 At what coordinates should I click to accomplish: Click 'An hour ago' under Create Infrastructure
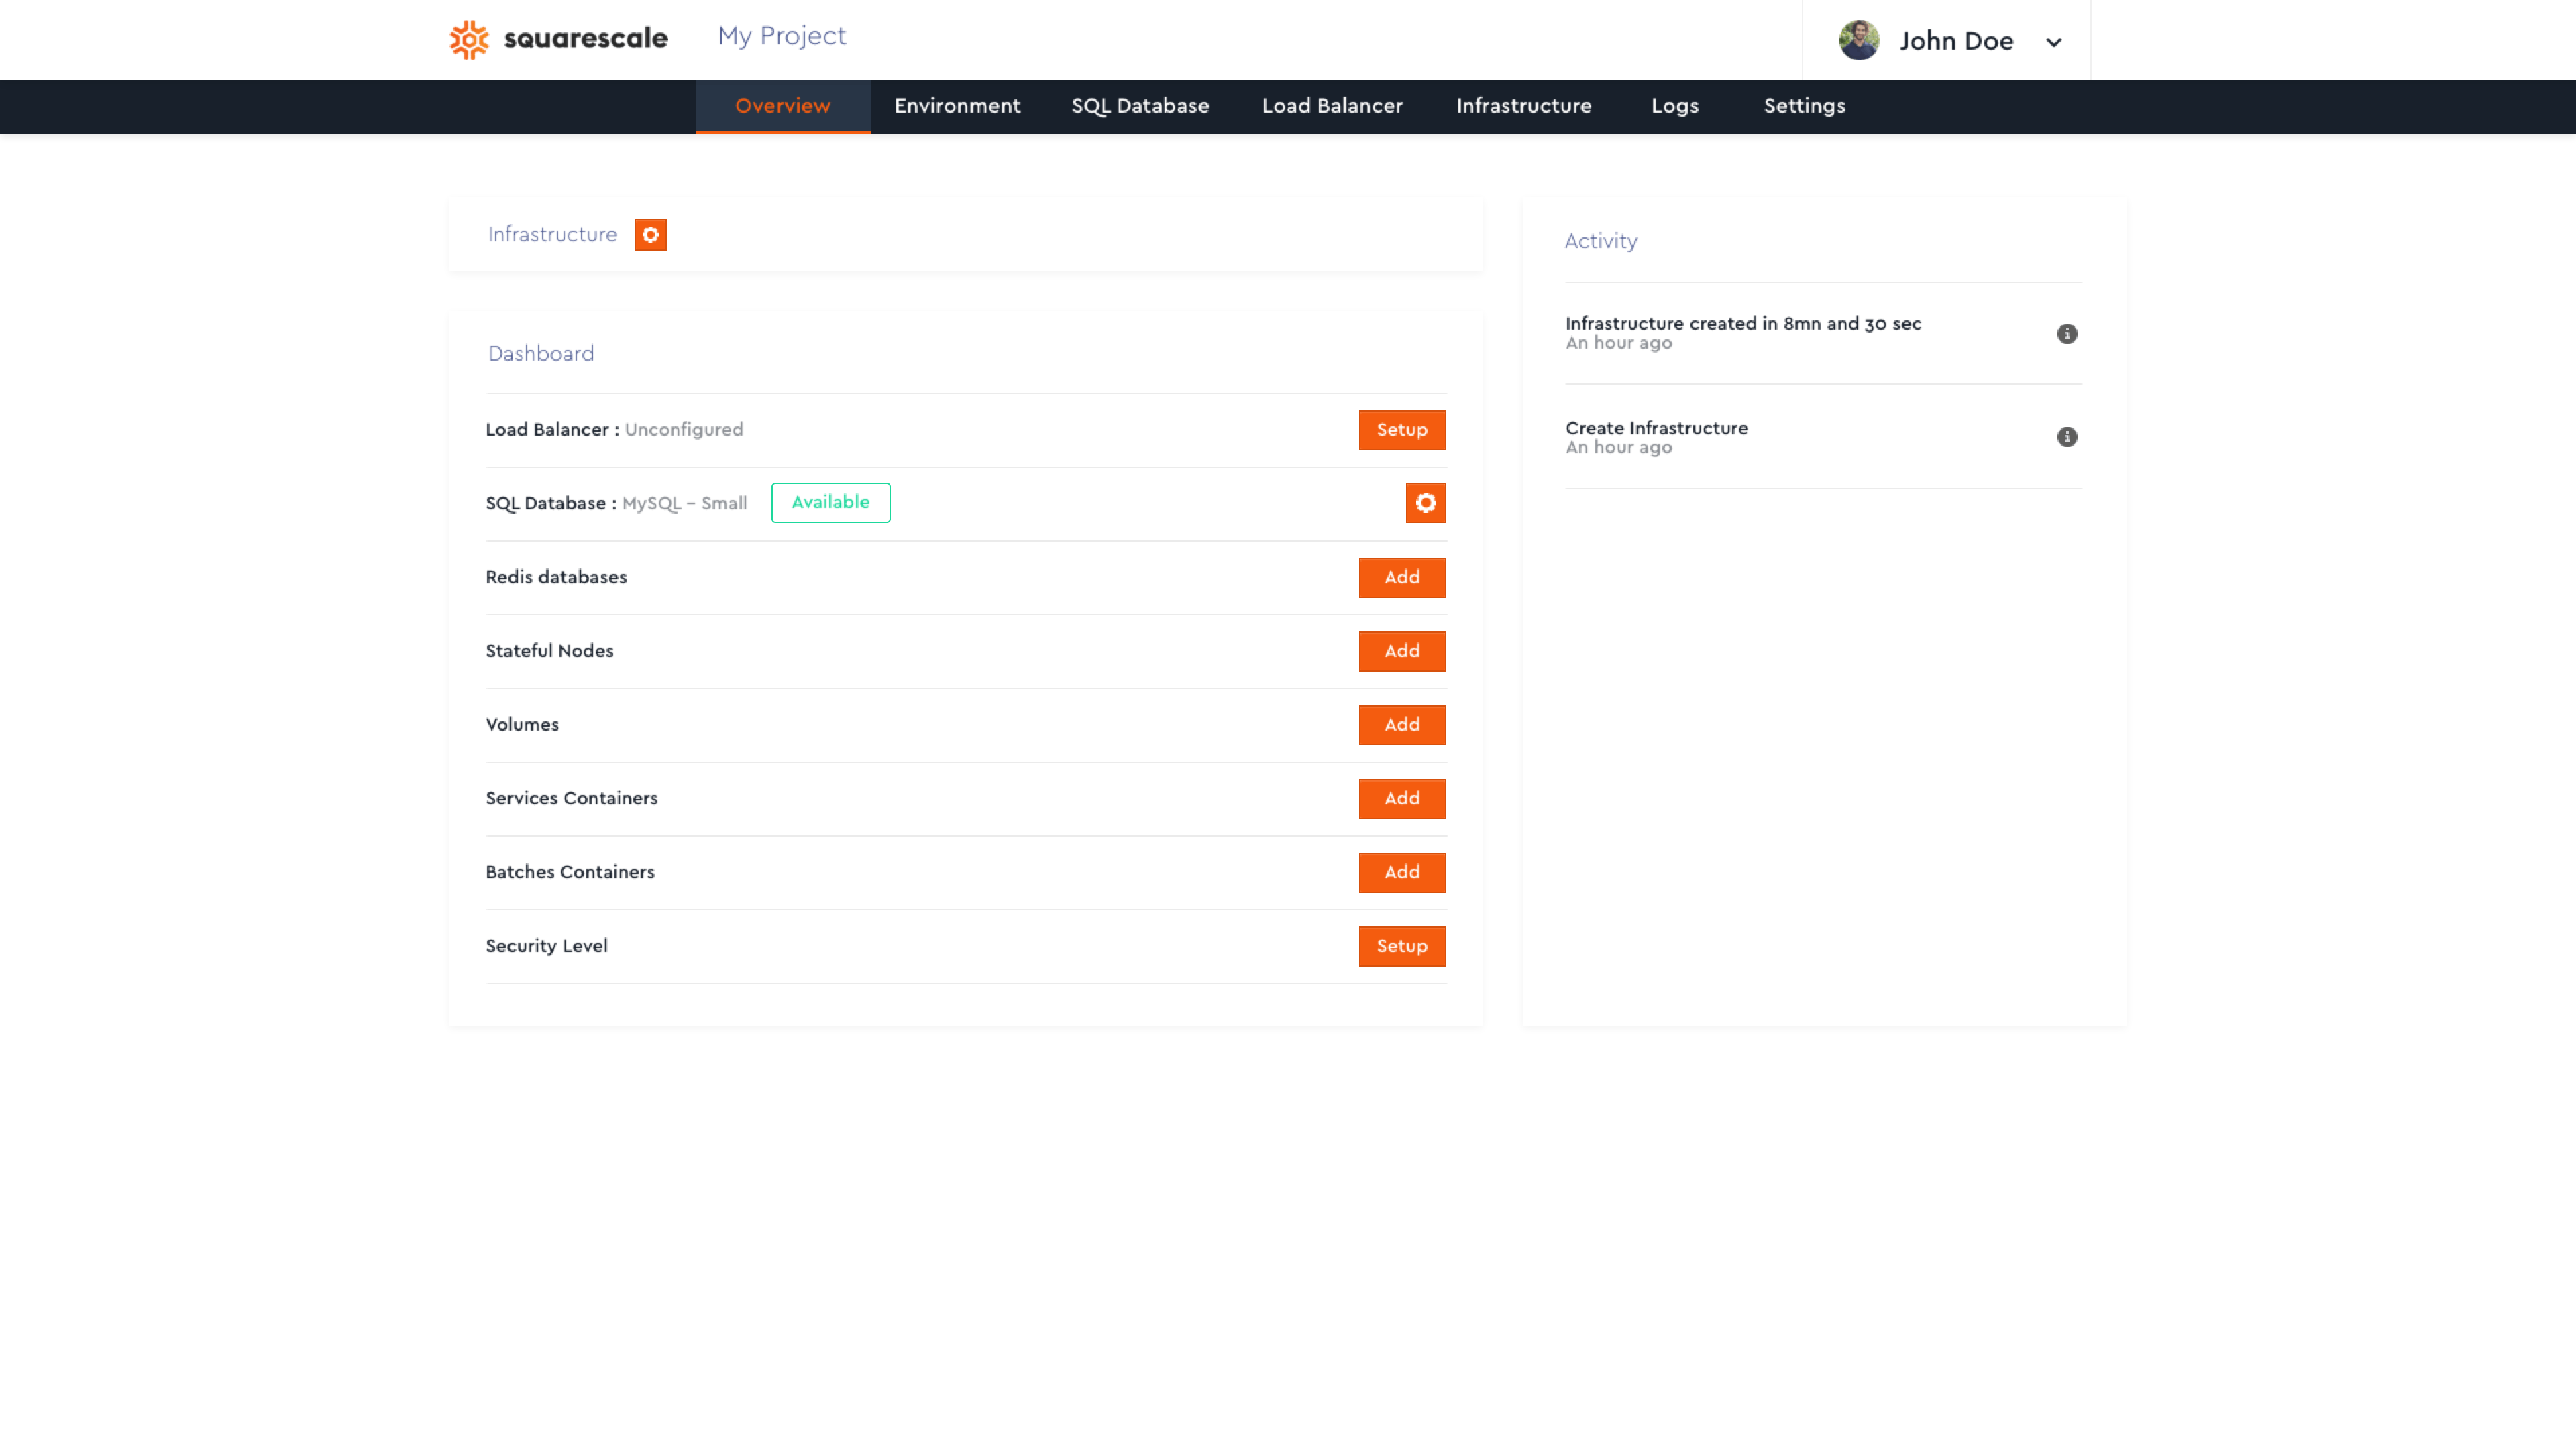pyautogui.click(x=1618, y=448)
